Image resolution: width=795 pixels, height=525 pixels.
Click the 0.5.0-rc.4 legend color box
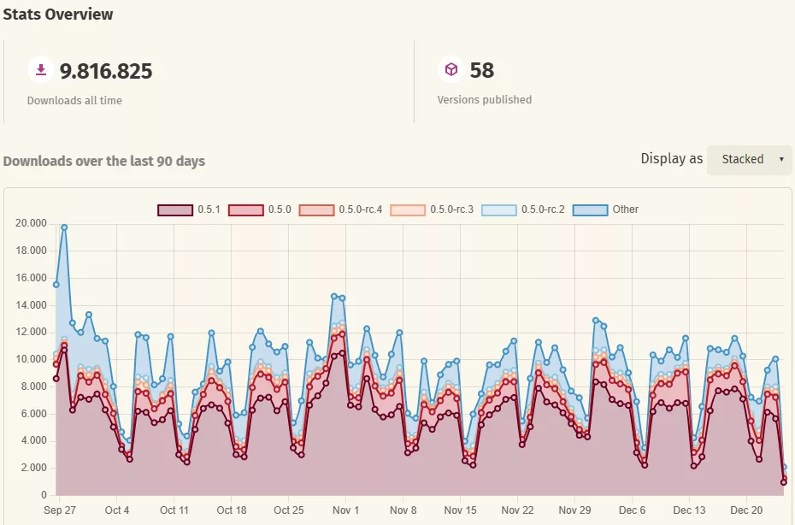tap(316, 209)
